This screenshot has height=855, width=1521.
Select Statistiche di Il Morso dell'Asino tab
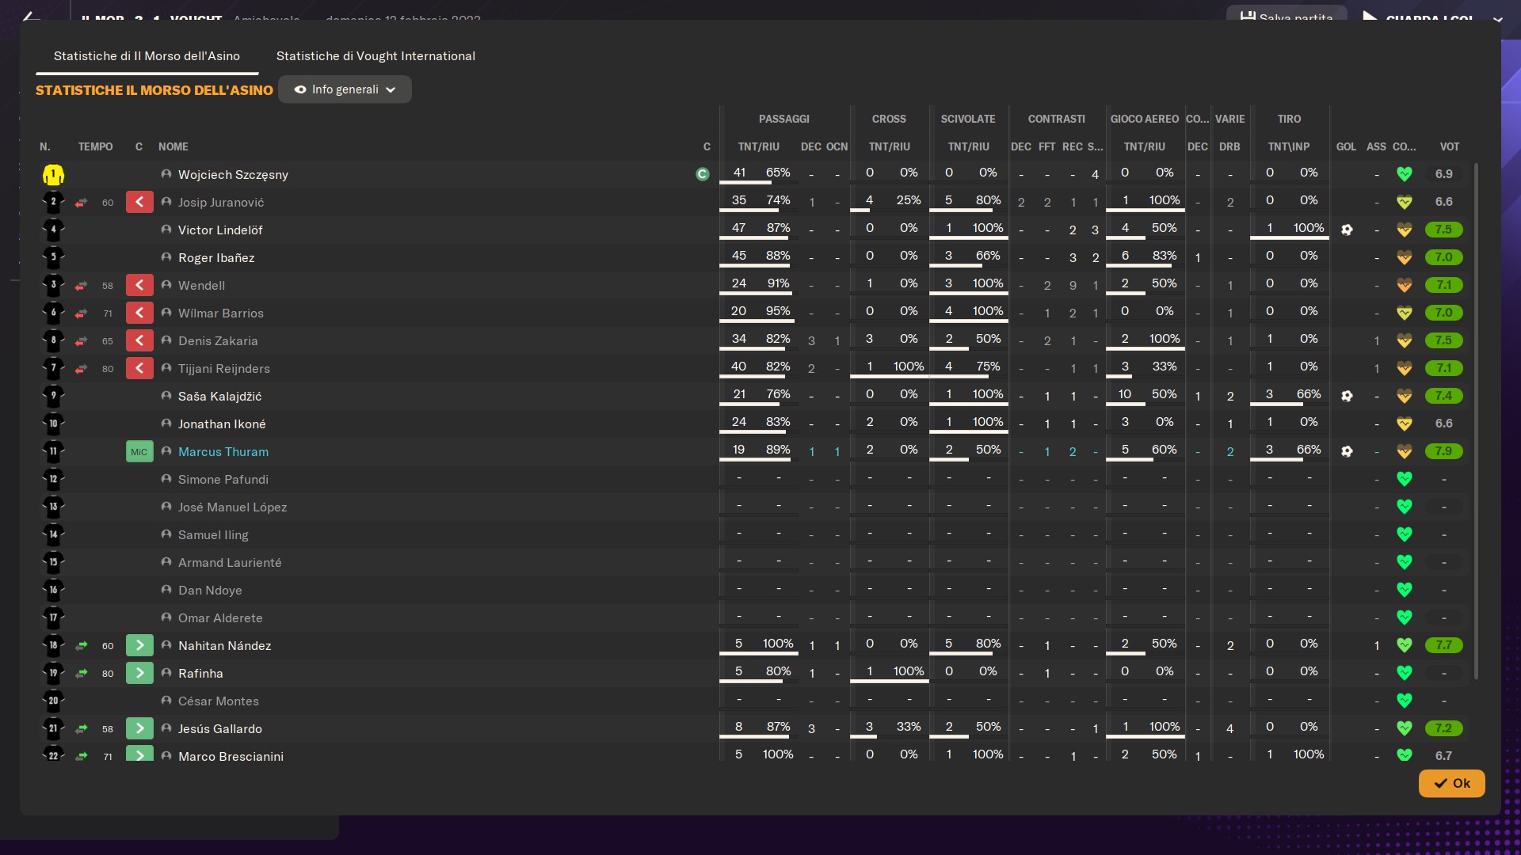(147, 56)
